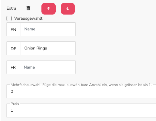Click the Vorausgewählt label text
The image size is (156, 121).
click(28, 18)
